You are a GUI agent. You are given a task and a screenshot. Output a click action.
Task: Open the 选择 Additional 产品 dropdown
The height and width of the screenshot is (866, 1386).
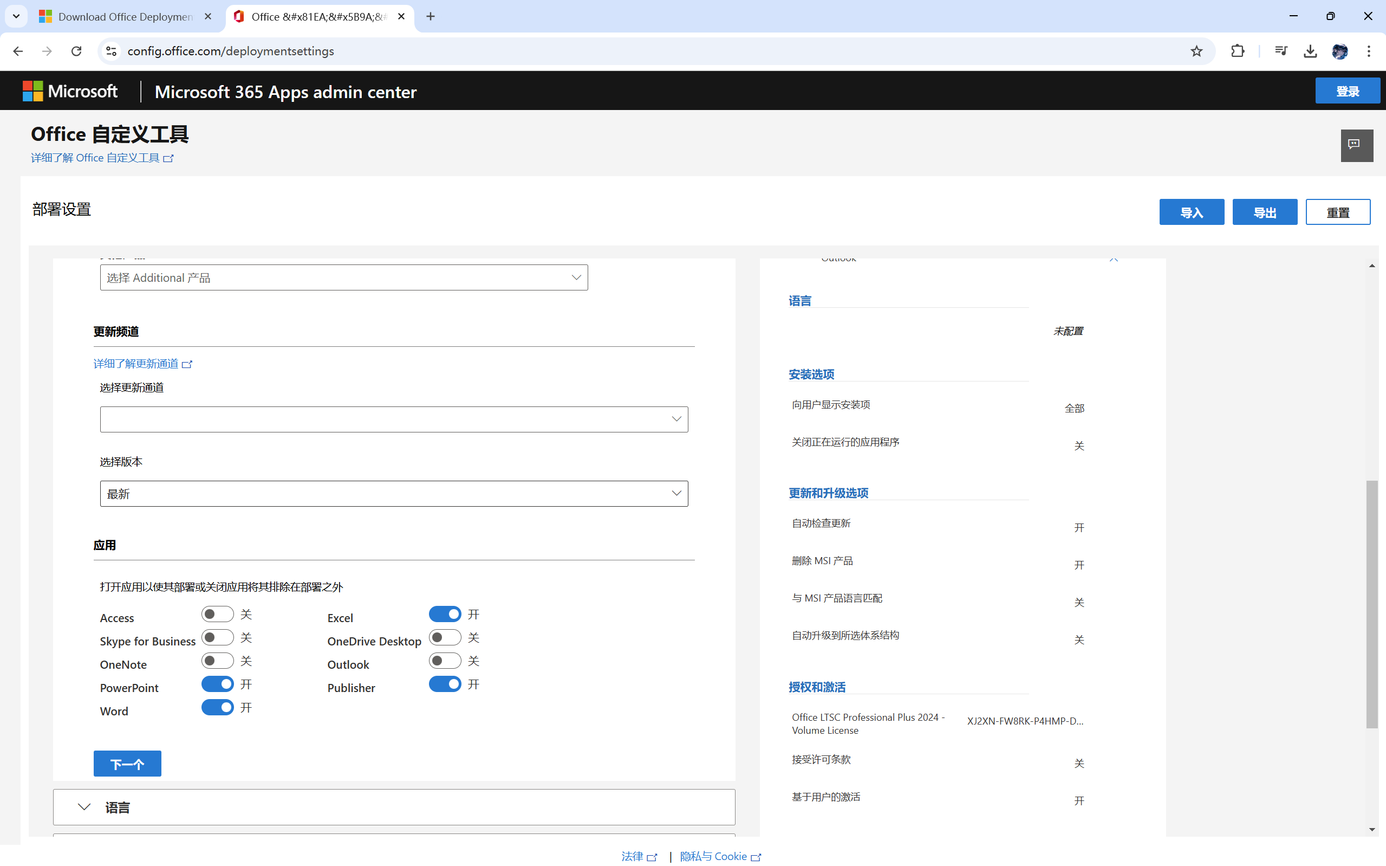point(344,277)
